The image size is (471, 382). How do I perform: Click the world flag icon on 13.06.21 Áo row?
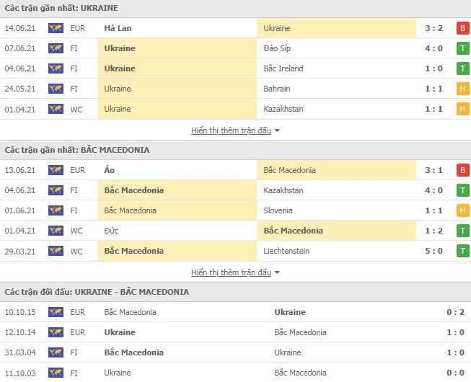pyautogui.click(x=56, y=170)
